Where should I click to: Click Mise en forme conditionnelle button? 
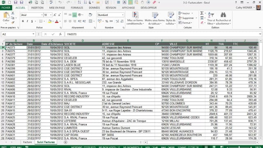135,18
